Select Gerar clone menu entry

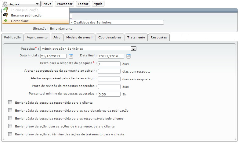coord(20,21)
